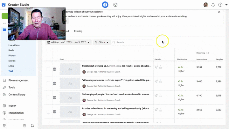The height and width of the screenshot is (129, 229).
Task: Open File management section
Action: [18, 80]
